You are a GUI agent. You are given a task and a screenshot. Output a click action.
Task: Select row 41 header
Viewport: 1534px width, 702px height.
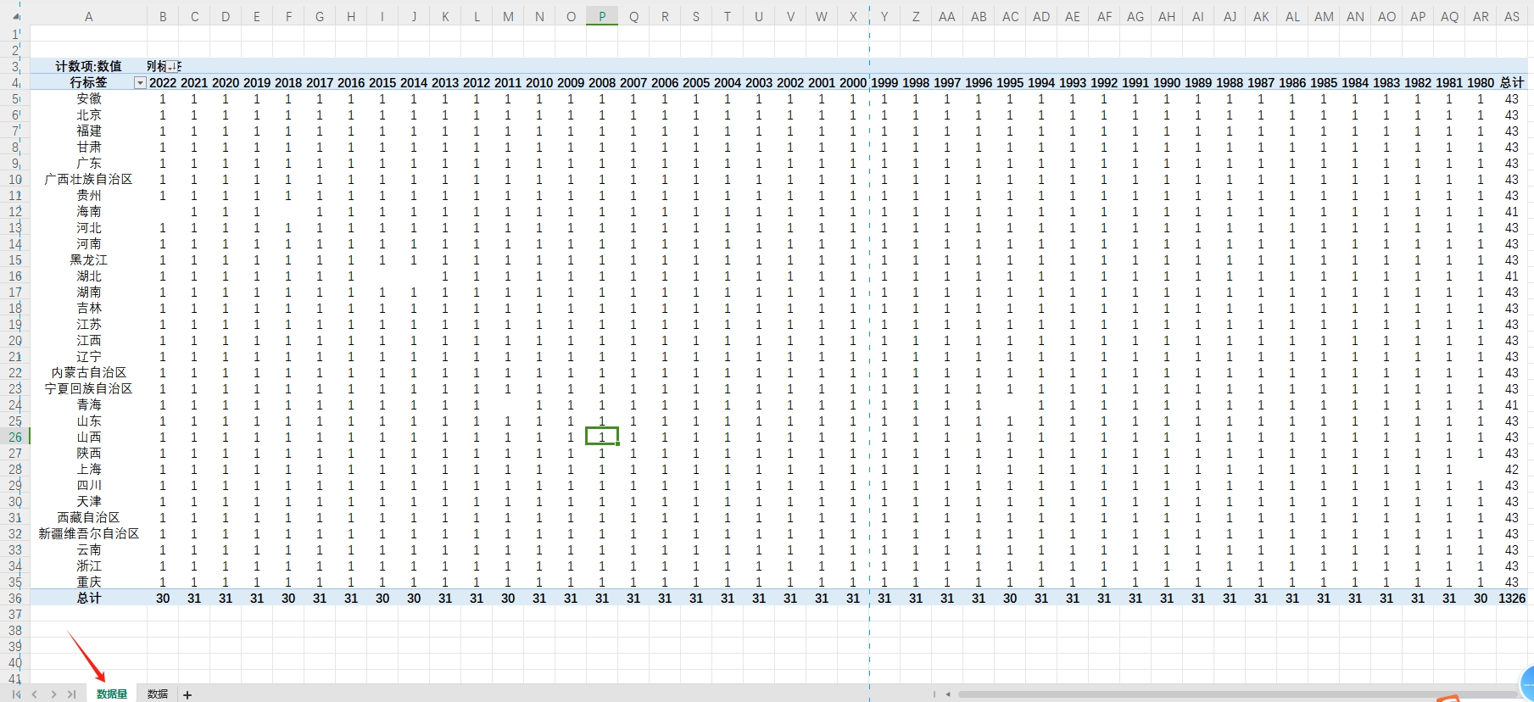(x=15, y=678)
